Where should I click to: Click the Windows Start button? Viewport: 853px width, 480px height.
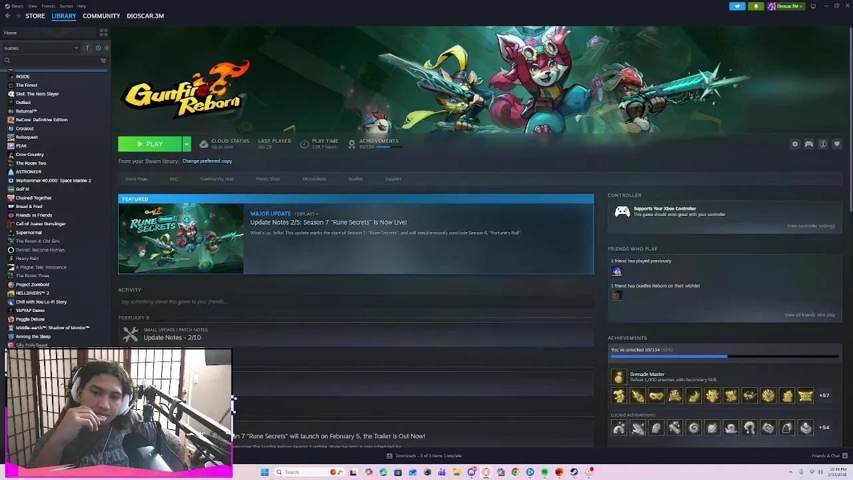[265, 472]
